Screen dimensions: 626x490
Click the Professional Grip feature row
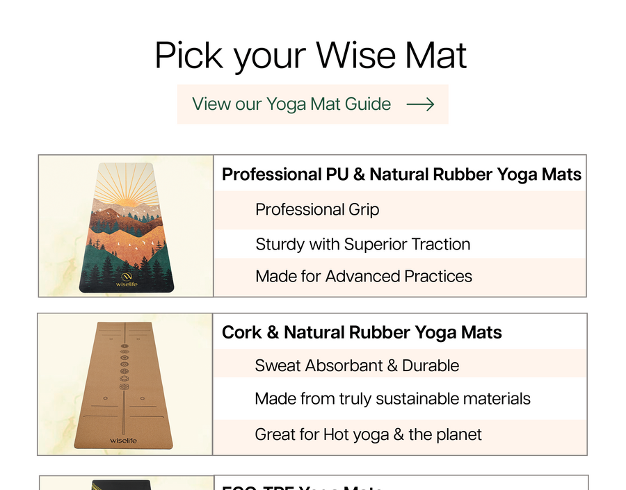point(317,209)
